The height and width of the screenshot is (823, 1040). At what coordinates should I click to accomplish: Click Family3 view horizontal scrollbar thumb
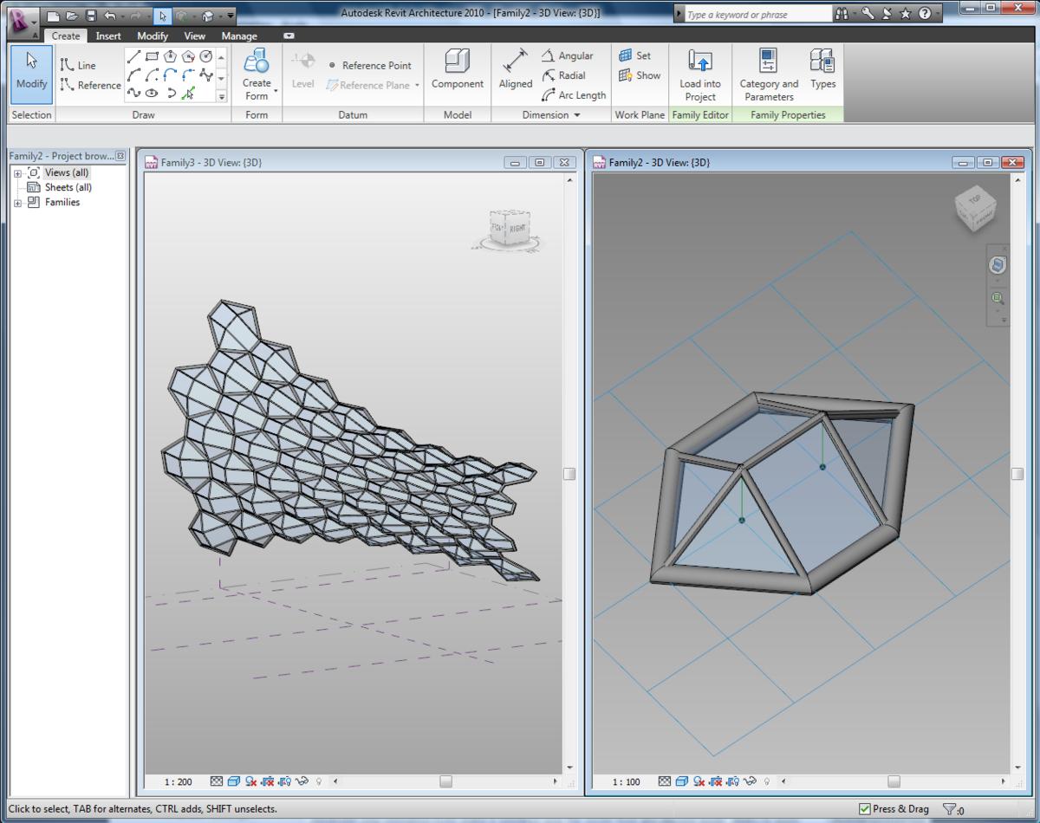[x=445, y=781]
